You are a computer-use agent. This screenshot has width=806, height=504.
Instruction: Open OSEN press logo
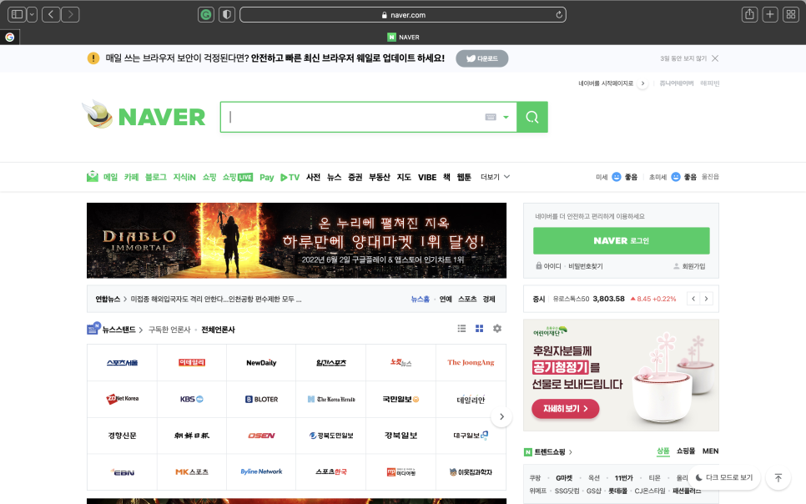point(261,436)
